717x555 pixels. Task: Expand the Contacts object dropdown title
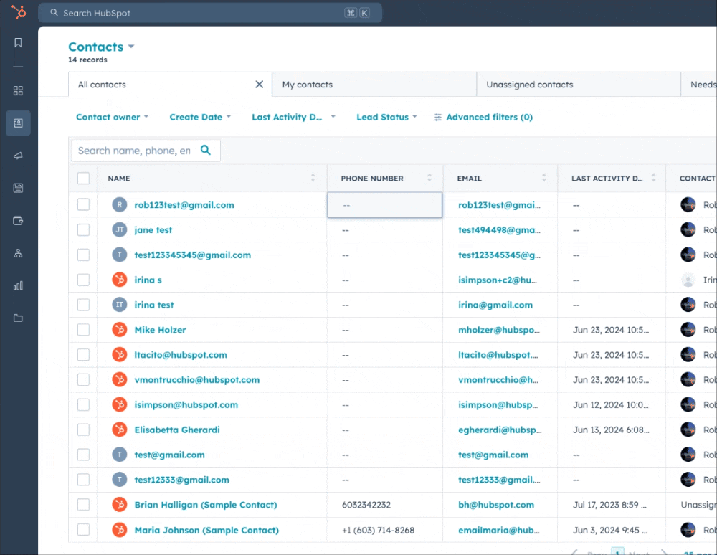(x=101, y=47)
